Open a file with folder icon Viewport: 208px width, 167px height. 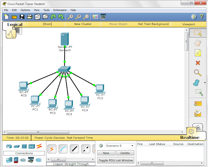(x=14, y=17)
